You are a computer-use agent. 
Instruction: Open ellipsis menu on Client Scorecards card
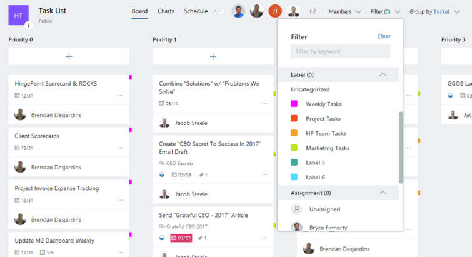point(120,148)
